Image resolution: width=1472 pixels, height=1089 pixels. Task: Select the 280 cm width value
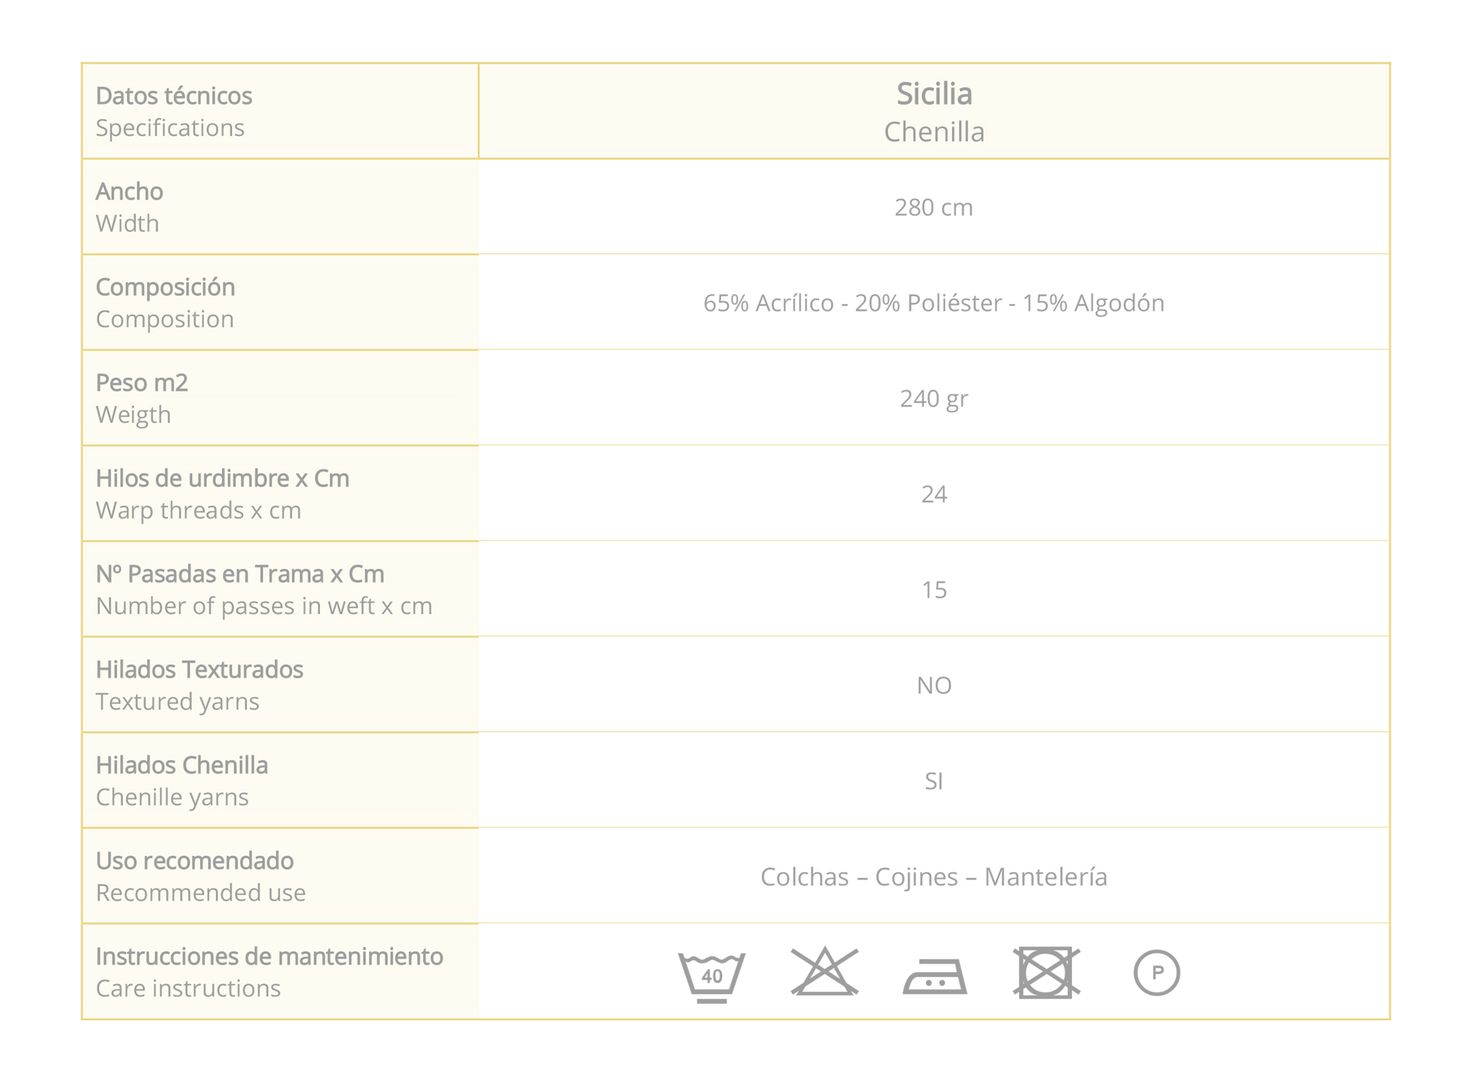coord(933,208)
